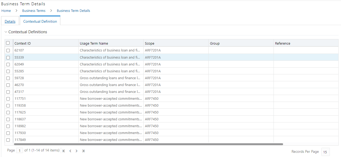Select the checkbox for Context ID 117849
Image resolution: width=341 pixels, height=157 pixels.
click(8, 140)
